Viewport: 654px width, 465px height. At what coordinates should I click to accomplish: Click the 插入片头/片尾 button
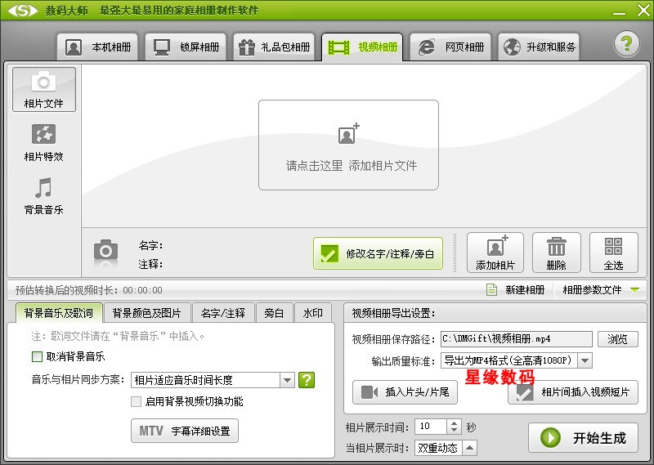(x=405, y=392)
